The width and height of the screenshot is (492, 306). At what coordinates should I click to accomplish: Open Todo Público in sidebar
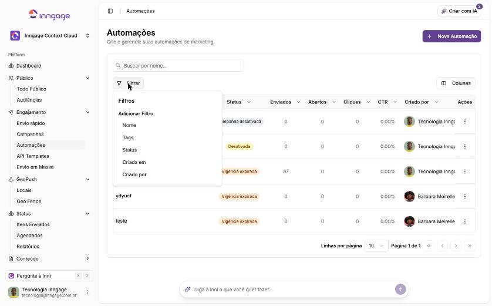pos(31,89)
